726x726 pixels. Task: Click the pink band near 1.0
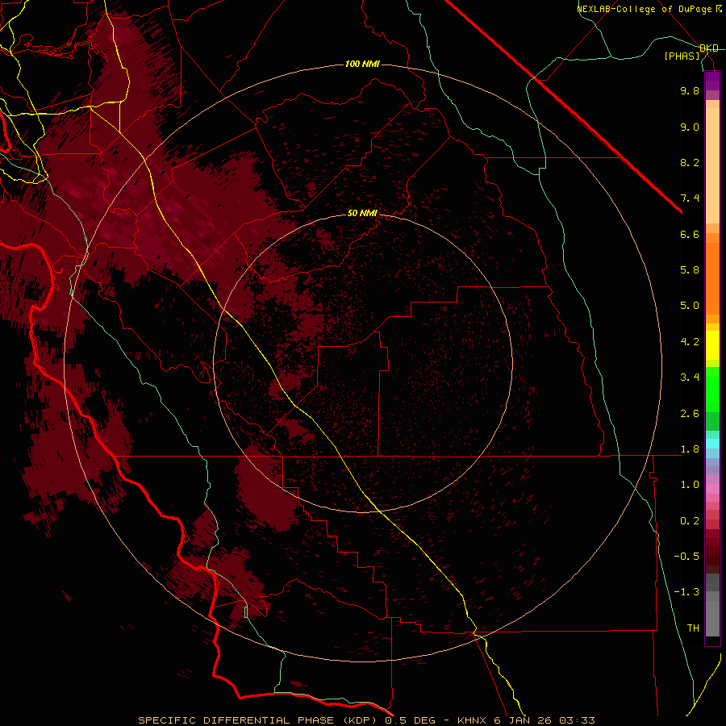point(712,489)
